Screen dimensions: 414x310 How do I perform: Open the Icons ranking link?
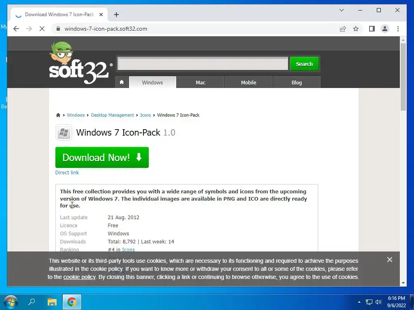click(x=128, y=249)
